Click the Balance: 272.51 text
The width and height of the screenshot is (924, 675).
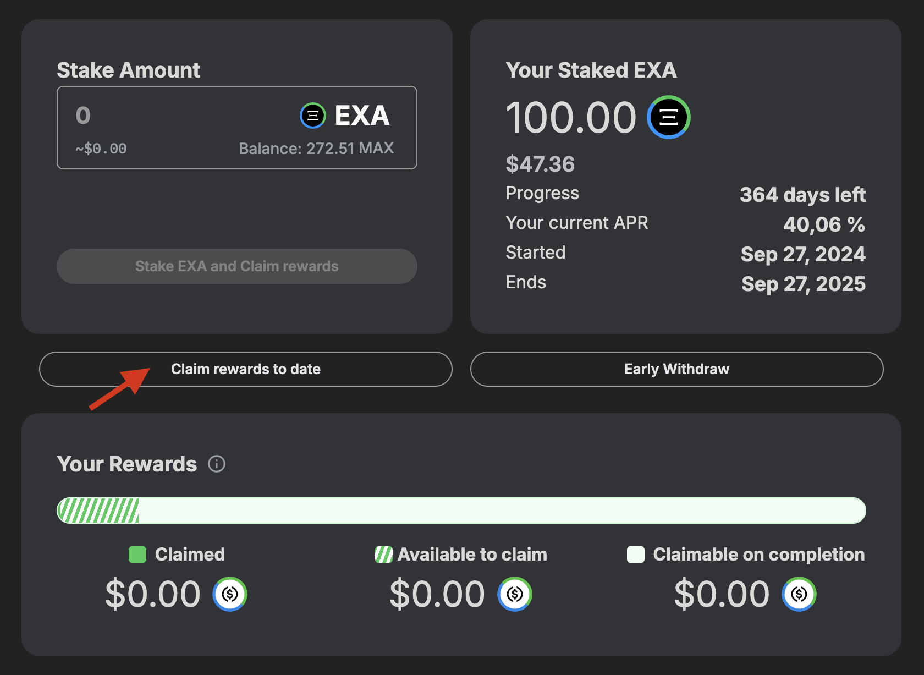[296, 149]
